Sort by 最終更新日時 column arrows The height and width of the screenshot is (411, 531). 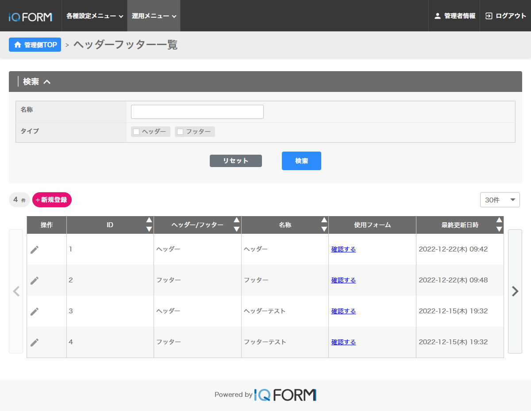[x=499, y=225]
